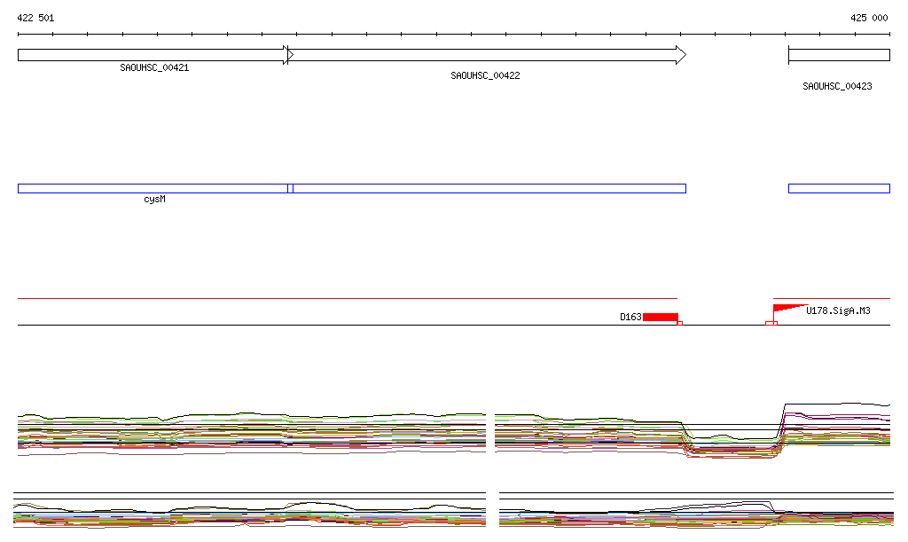
Task: Select the D163 label
Action: click(x=630, y=317)
